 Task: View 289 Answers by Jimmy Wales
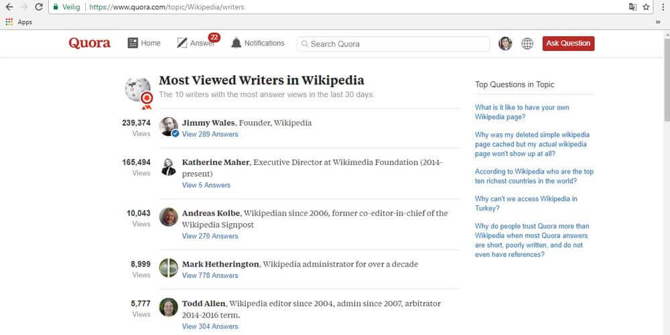pos(210,134)
